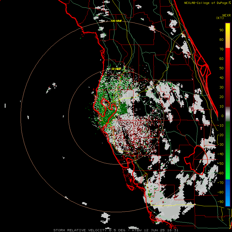Click the KTBW radar site identifier in the caption
The width and height of the screenshot is (232, 232).
tap(137, 230)
